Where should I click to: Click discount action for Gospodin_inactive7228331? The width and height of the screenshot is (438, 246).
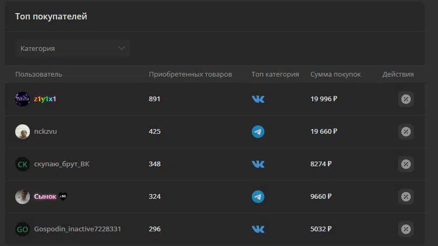[x=406, y=229]
